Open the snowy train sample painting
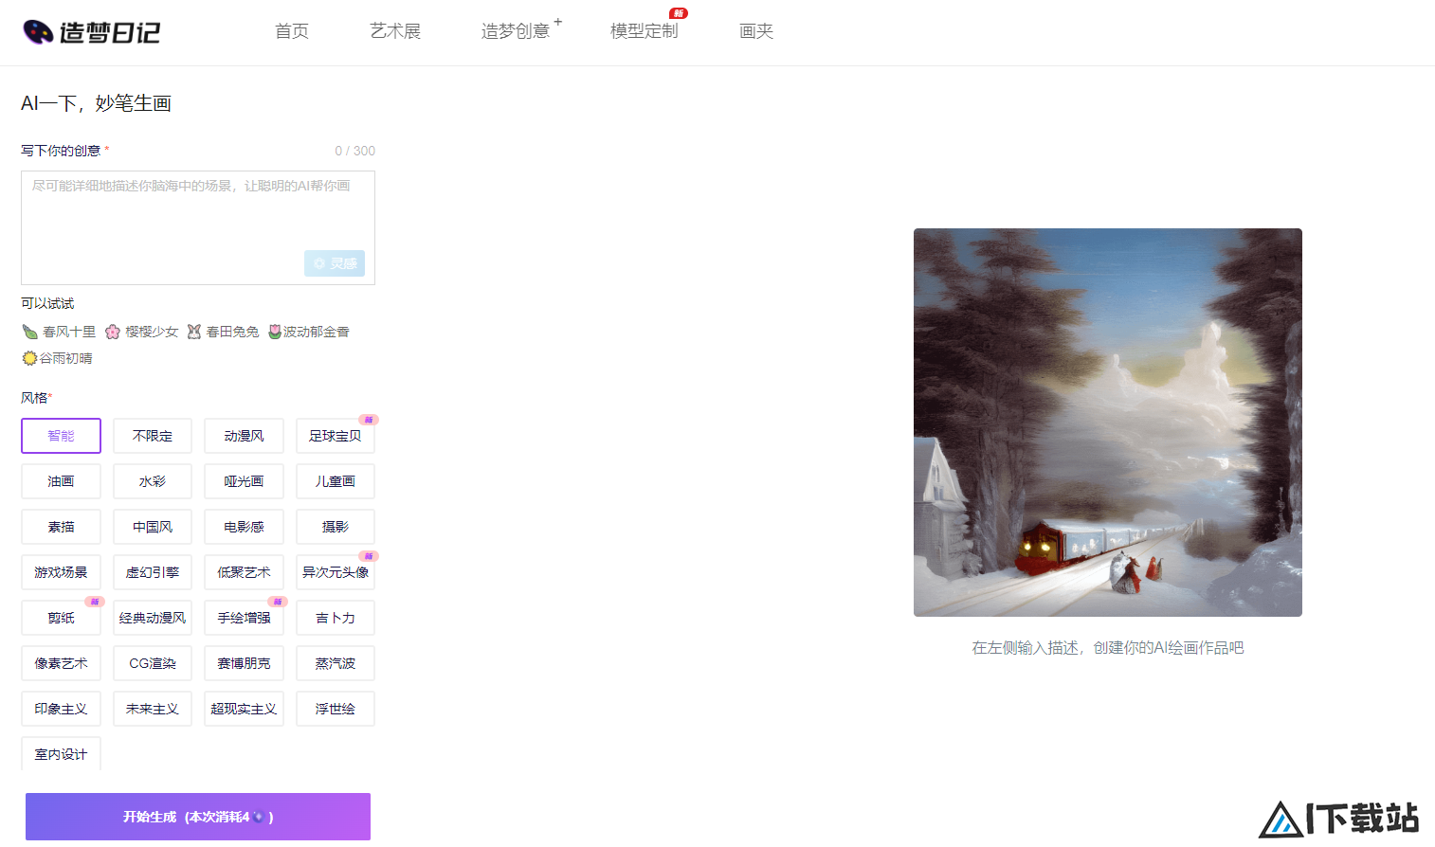This screenshot has width=1435, height=847. [1108, 423]
